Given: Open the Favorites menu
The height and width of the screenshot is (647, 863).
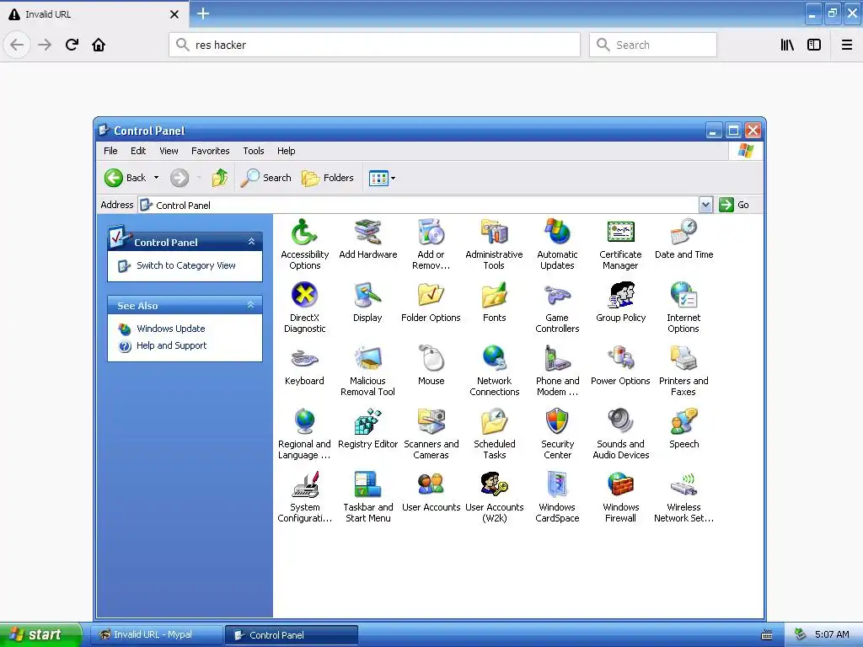Looking at the screenshot, I should (x=210, y=151).
